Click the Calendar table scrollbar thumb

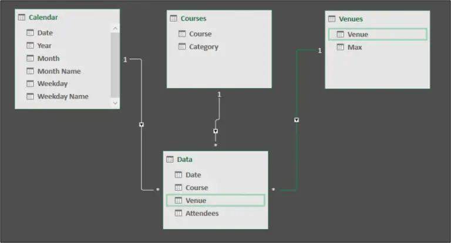[115, 65]
